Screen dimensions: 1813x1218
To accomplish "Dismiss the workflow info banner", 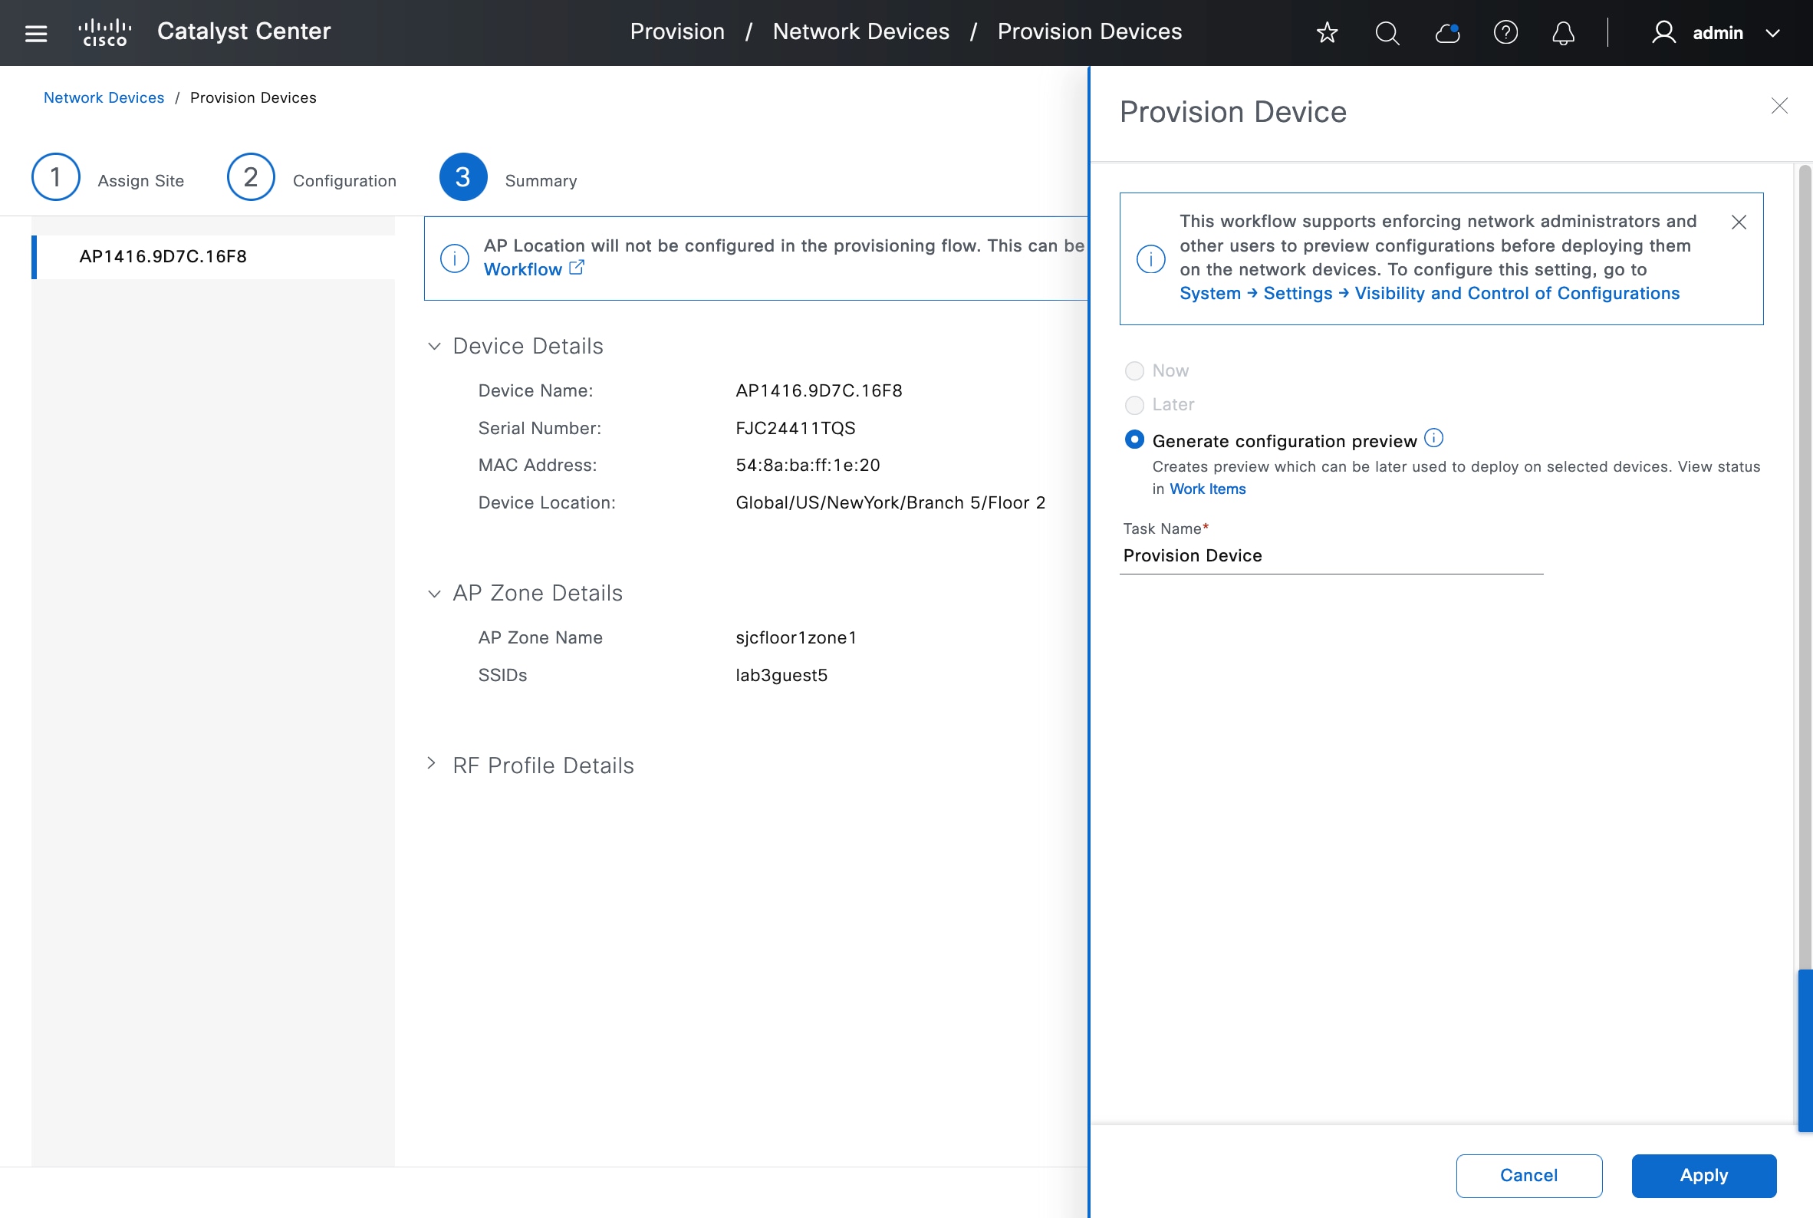I will [x=1739, y=222].
